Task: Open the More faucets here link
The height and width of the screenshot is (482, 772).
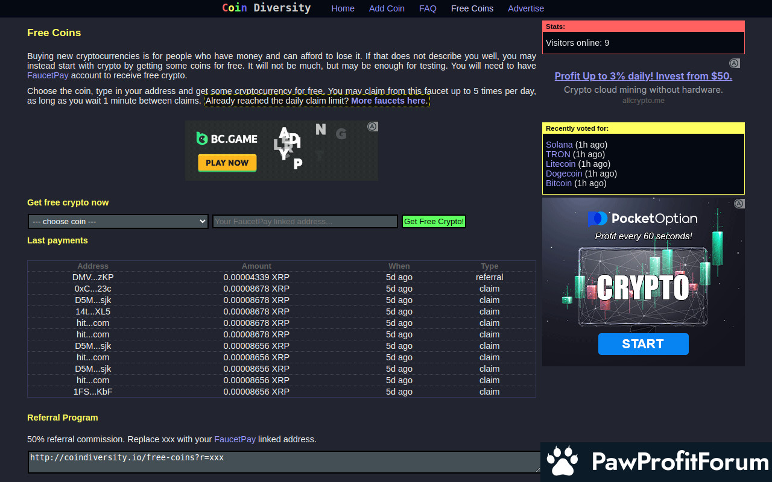Action: click(x=388, y=101)
